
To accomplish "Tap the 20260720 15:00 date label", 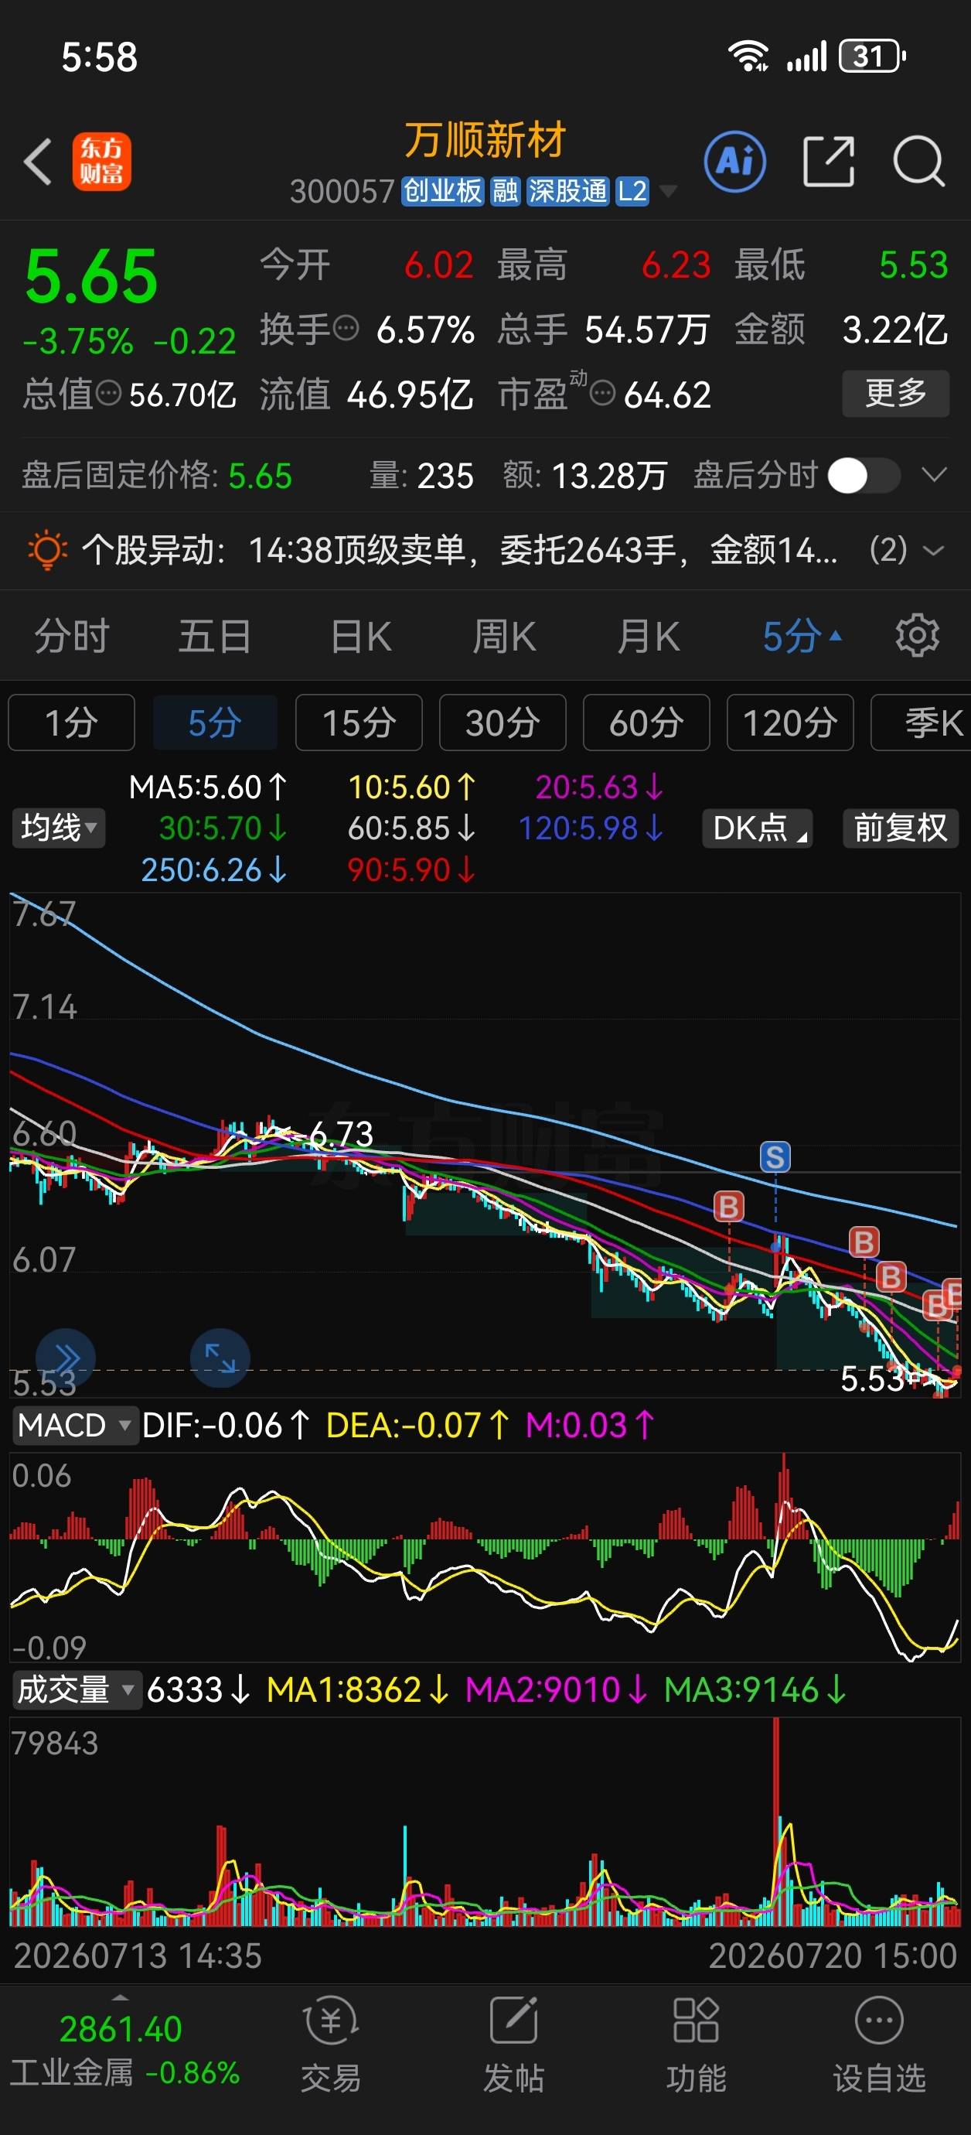I will pos(833,1956).
